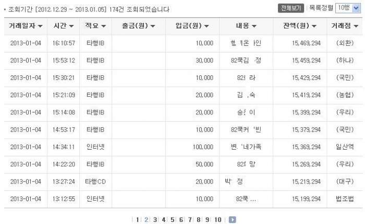Sort by 적요 column arrow
The height and width of the screenshot is (224, 365).
[x=104, y=26]
